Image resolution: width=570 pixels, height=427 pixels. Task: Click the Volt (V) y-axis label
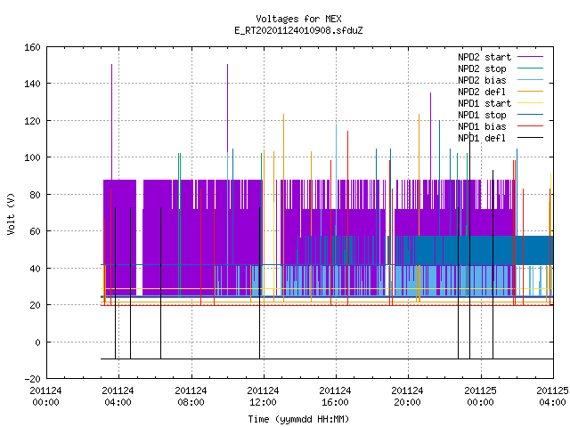(x=12, y=213)
